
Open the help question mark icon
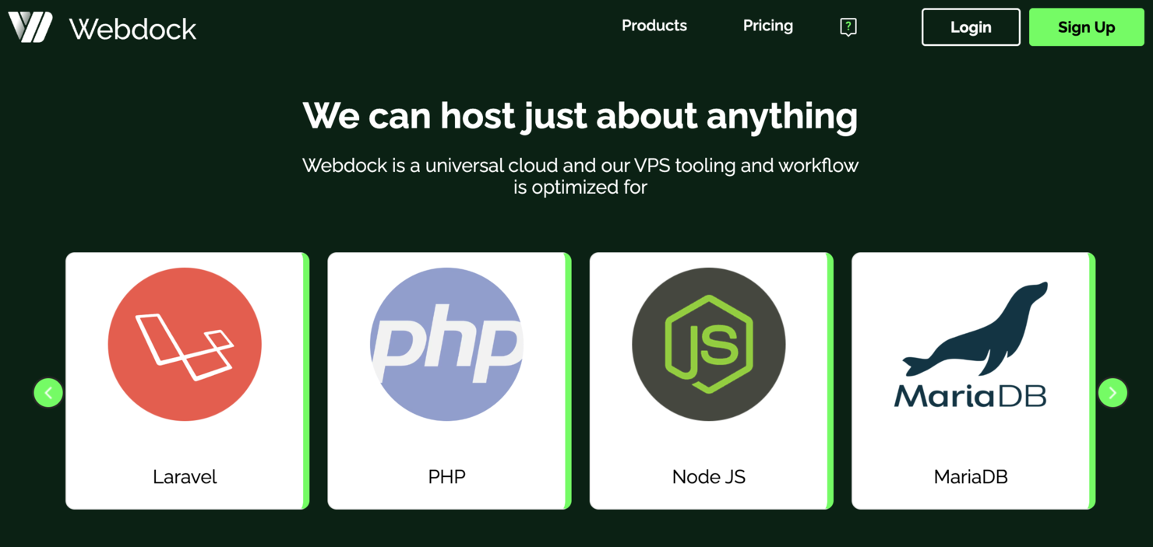[x=848, y=26]
